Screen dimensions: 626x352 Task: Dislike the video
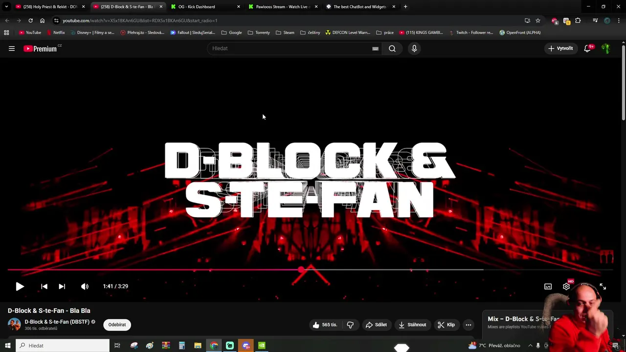coord(350,325)
